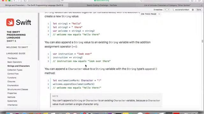Click code line 'var welcome = string1 + string2'
Viewport: 204px width, 114px height.
[x=74, y=31]
